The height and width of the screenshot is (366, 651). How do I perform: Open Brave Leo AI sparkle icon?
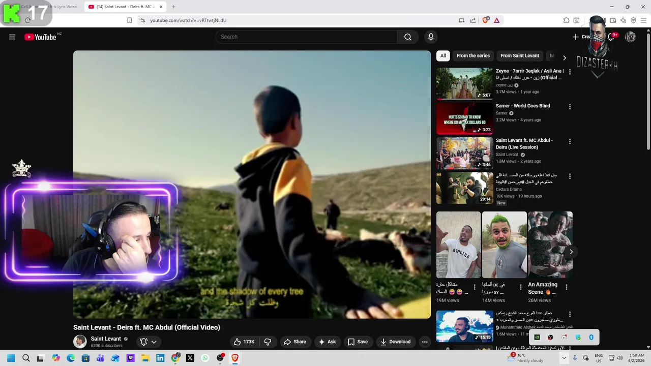click(623, 20)
